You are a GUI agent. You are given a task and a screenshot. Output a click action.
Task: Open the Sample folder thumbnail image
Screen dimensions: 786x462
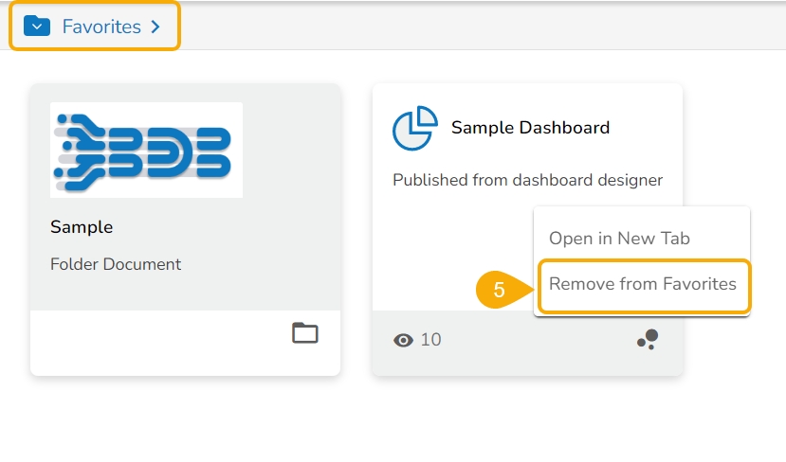point(146,150)
